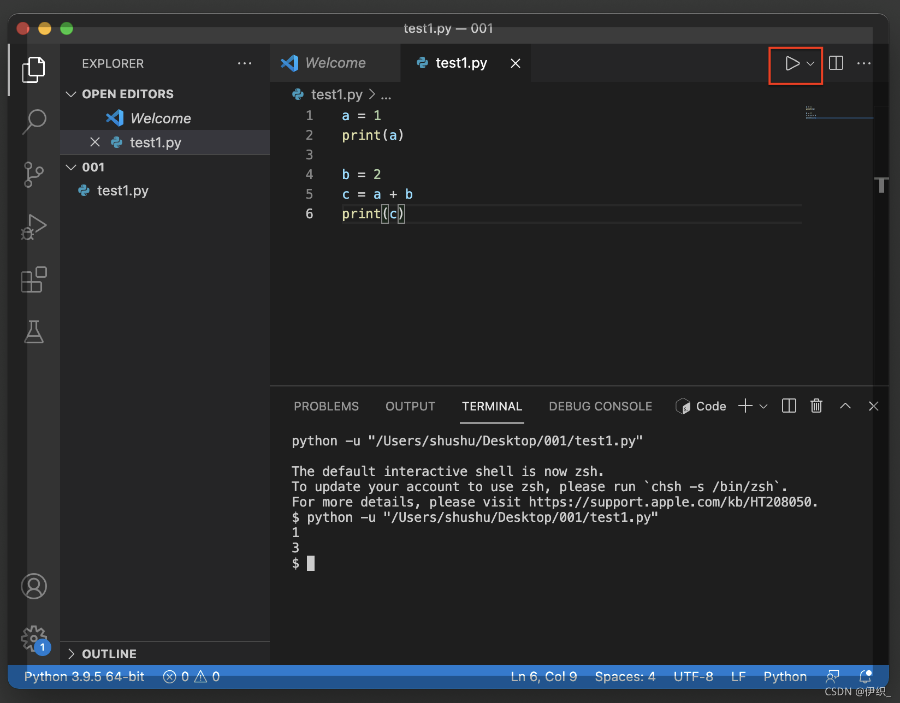
Task: Open the Search view in activity bar
Action: 34,121
